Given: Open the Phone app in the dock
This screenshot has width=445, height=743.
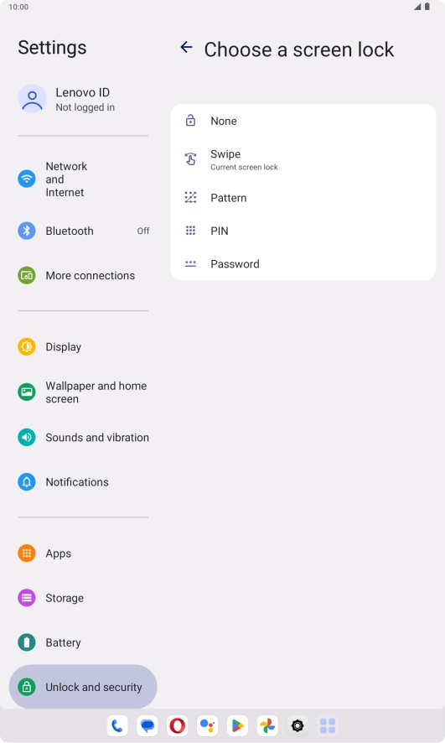Looking at the screenshot, I should [117, 725].
